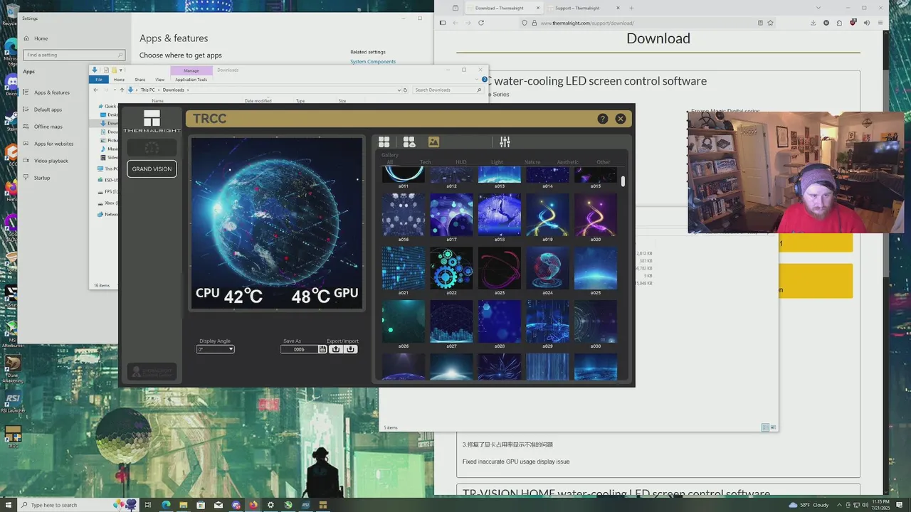The height and width of the screenshot is (512, 911).
Task: Choose the gears thumbnail a022
Action: [x=451, y=268]
